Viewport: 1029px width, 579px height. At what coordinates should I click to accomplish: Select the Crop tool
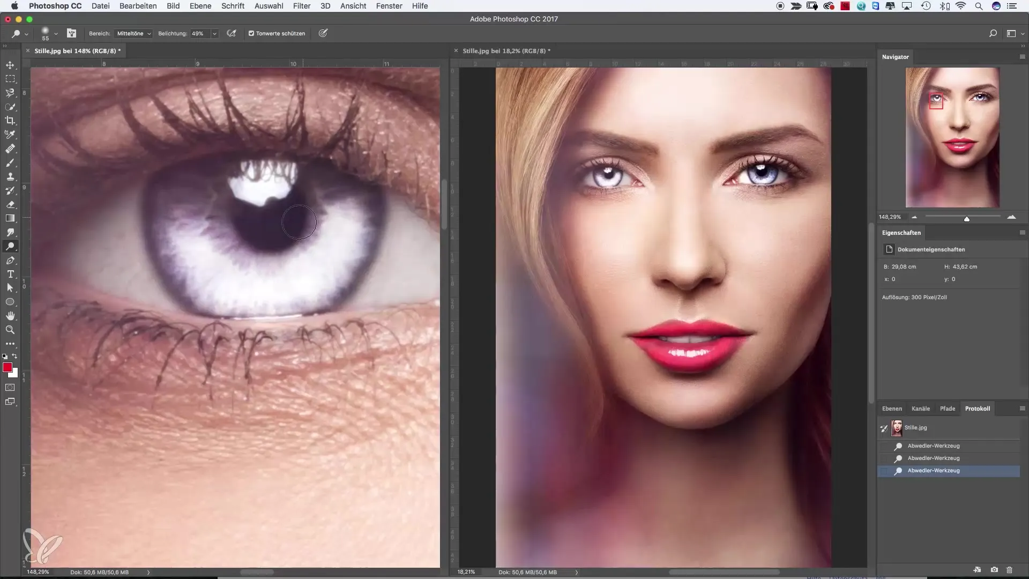pos(10,121)
